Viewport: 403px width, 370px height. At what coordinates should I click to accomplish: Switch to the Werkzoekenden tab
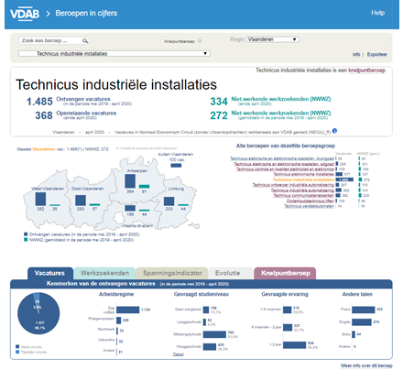coord(104,273)
